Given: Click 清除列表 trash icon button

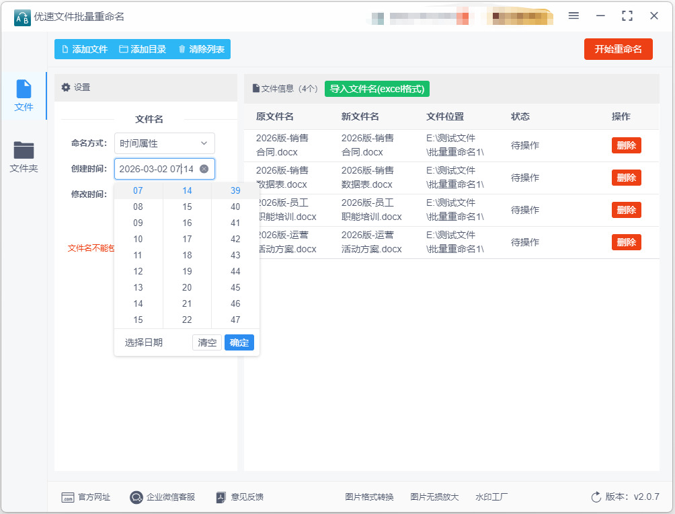Looking at the screenshot, I should 201,49.
